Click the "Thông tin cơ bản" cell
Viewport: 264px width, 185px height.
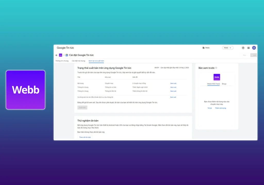coord(111,87)
